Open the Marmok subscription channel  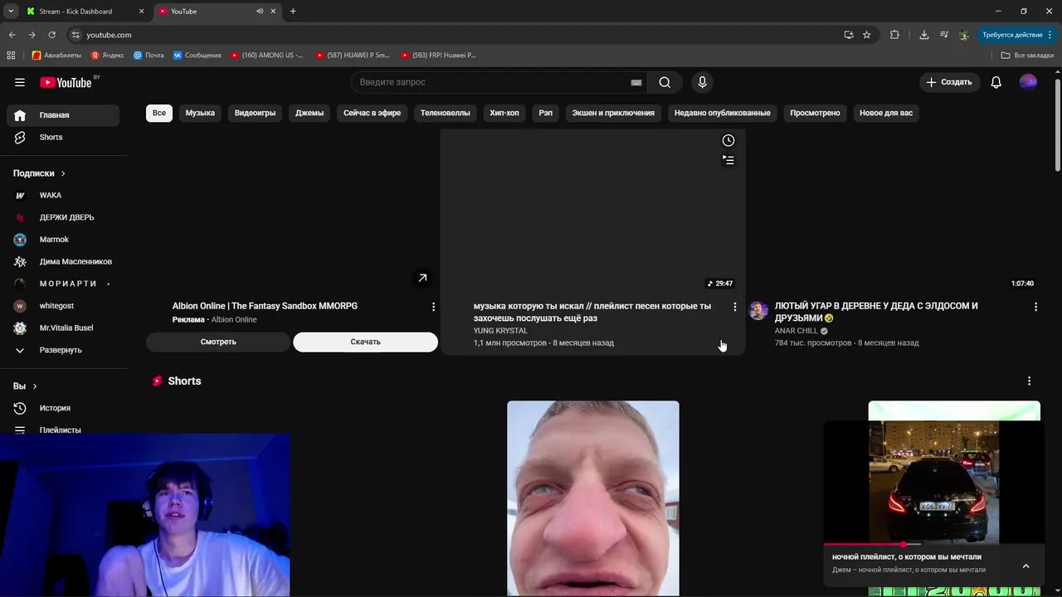(x=63, y=240)
